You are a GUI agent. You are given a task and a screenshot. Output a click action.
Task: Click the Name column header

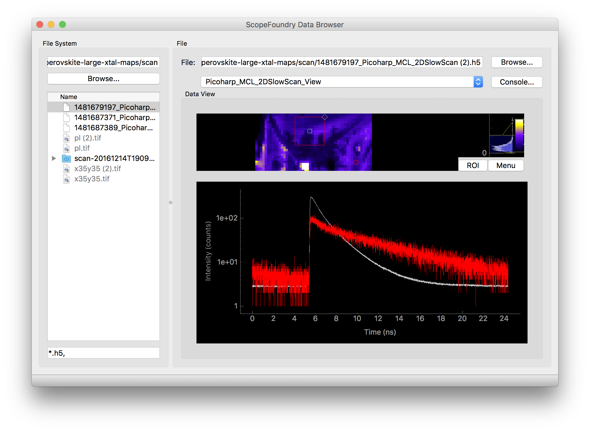point(103,97)
